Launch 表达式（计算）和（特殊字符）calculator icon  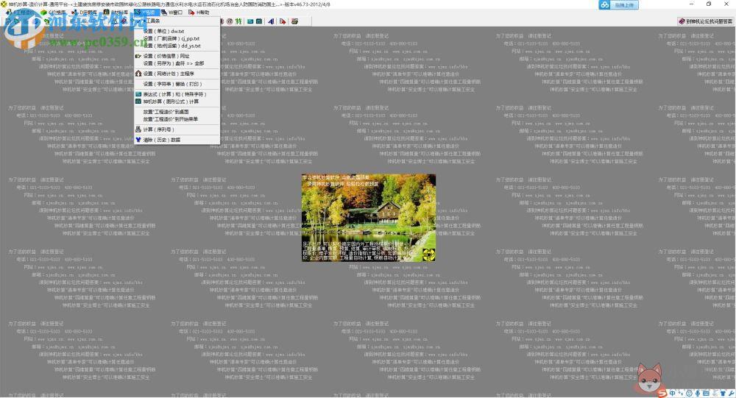[x=177, y=94]
